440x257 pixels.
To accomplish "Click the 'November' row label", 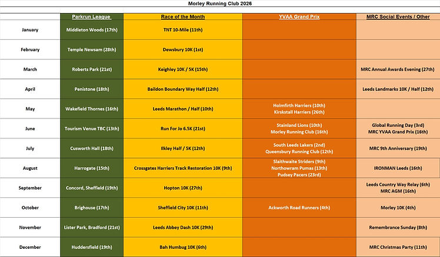I will point(30,227).
